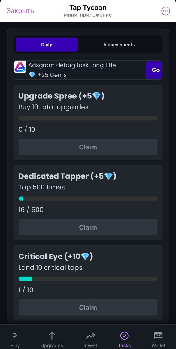
Task: Open the three-dot options menu
Action: pos(165,11)
